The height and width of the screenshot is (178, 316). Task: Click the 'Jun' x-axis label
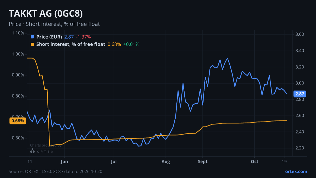click(65, 161)
